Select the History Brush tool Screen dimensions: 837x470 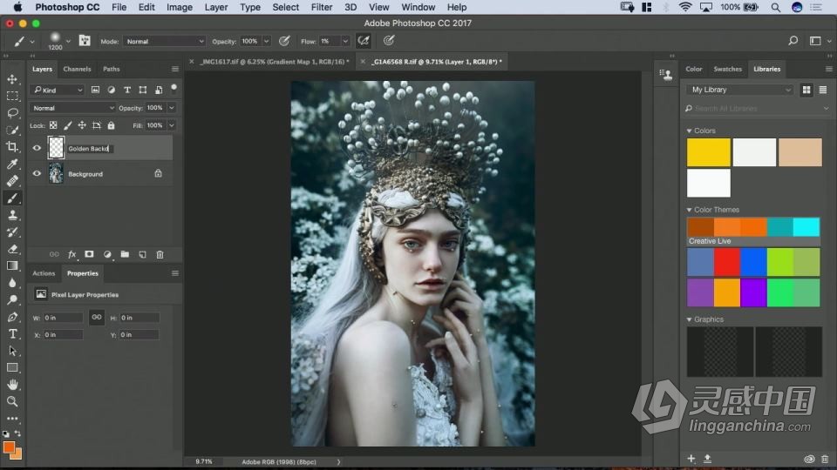coord(12,232)
